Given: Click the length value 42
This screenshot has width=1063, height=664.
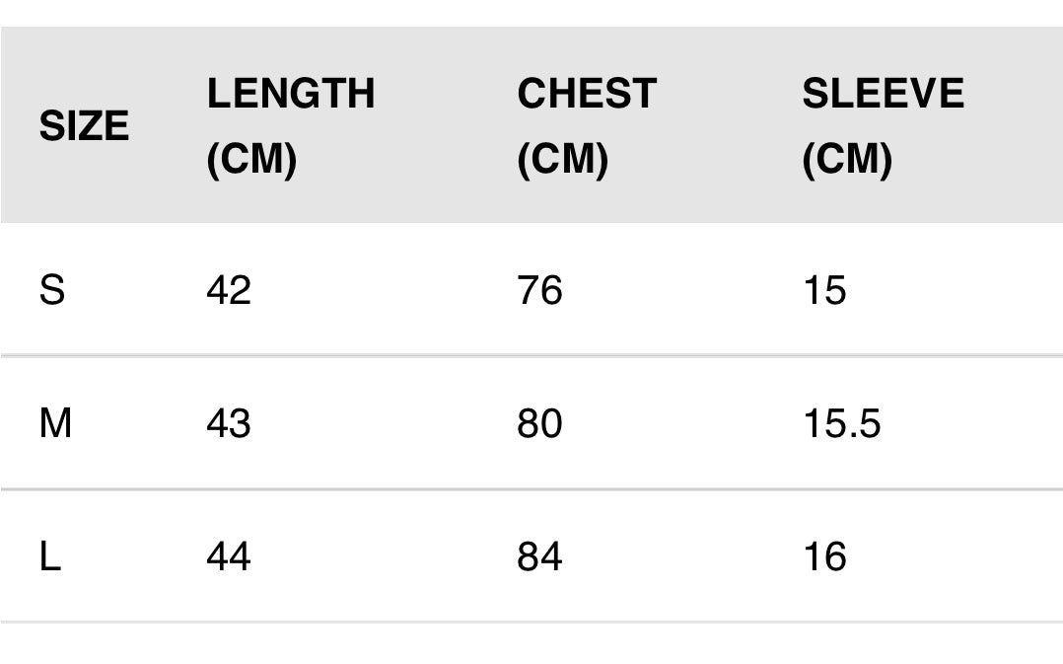Looking at the screenshot, I should pos(229,290).
